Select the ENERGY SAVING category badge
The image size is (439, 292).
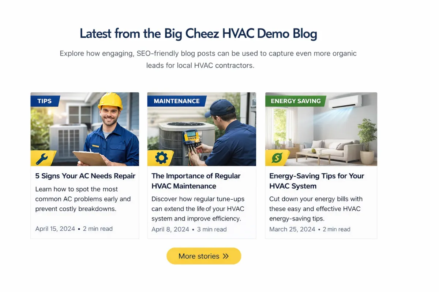[x=296, y=101]
